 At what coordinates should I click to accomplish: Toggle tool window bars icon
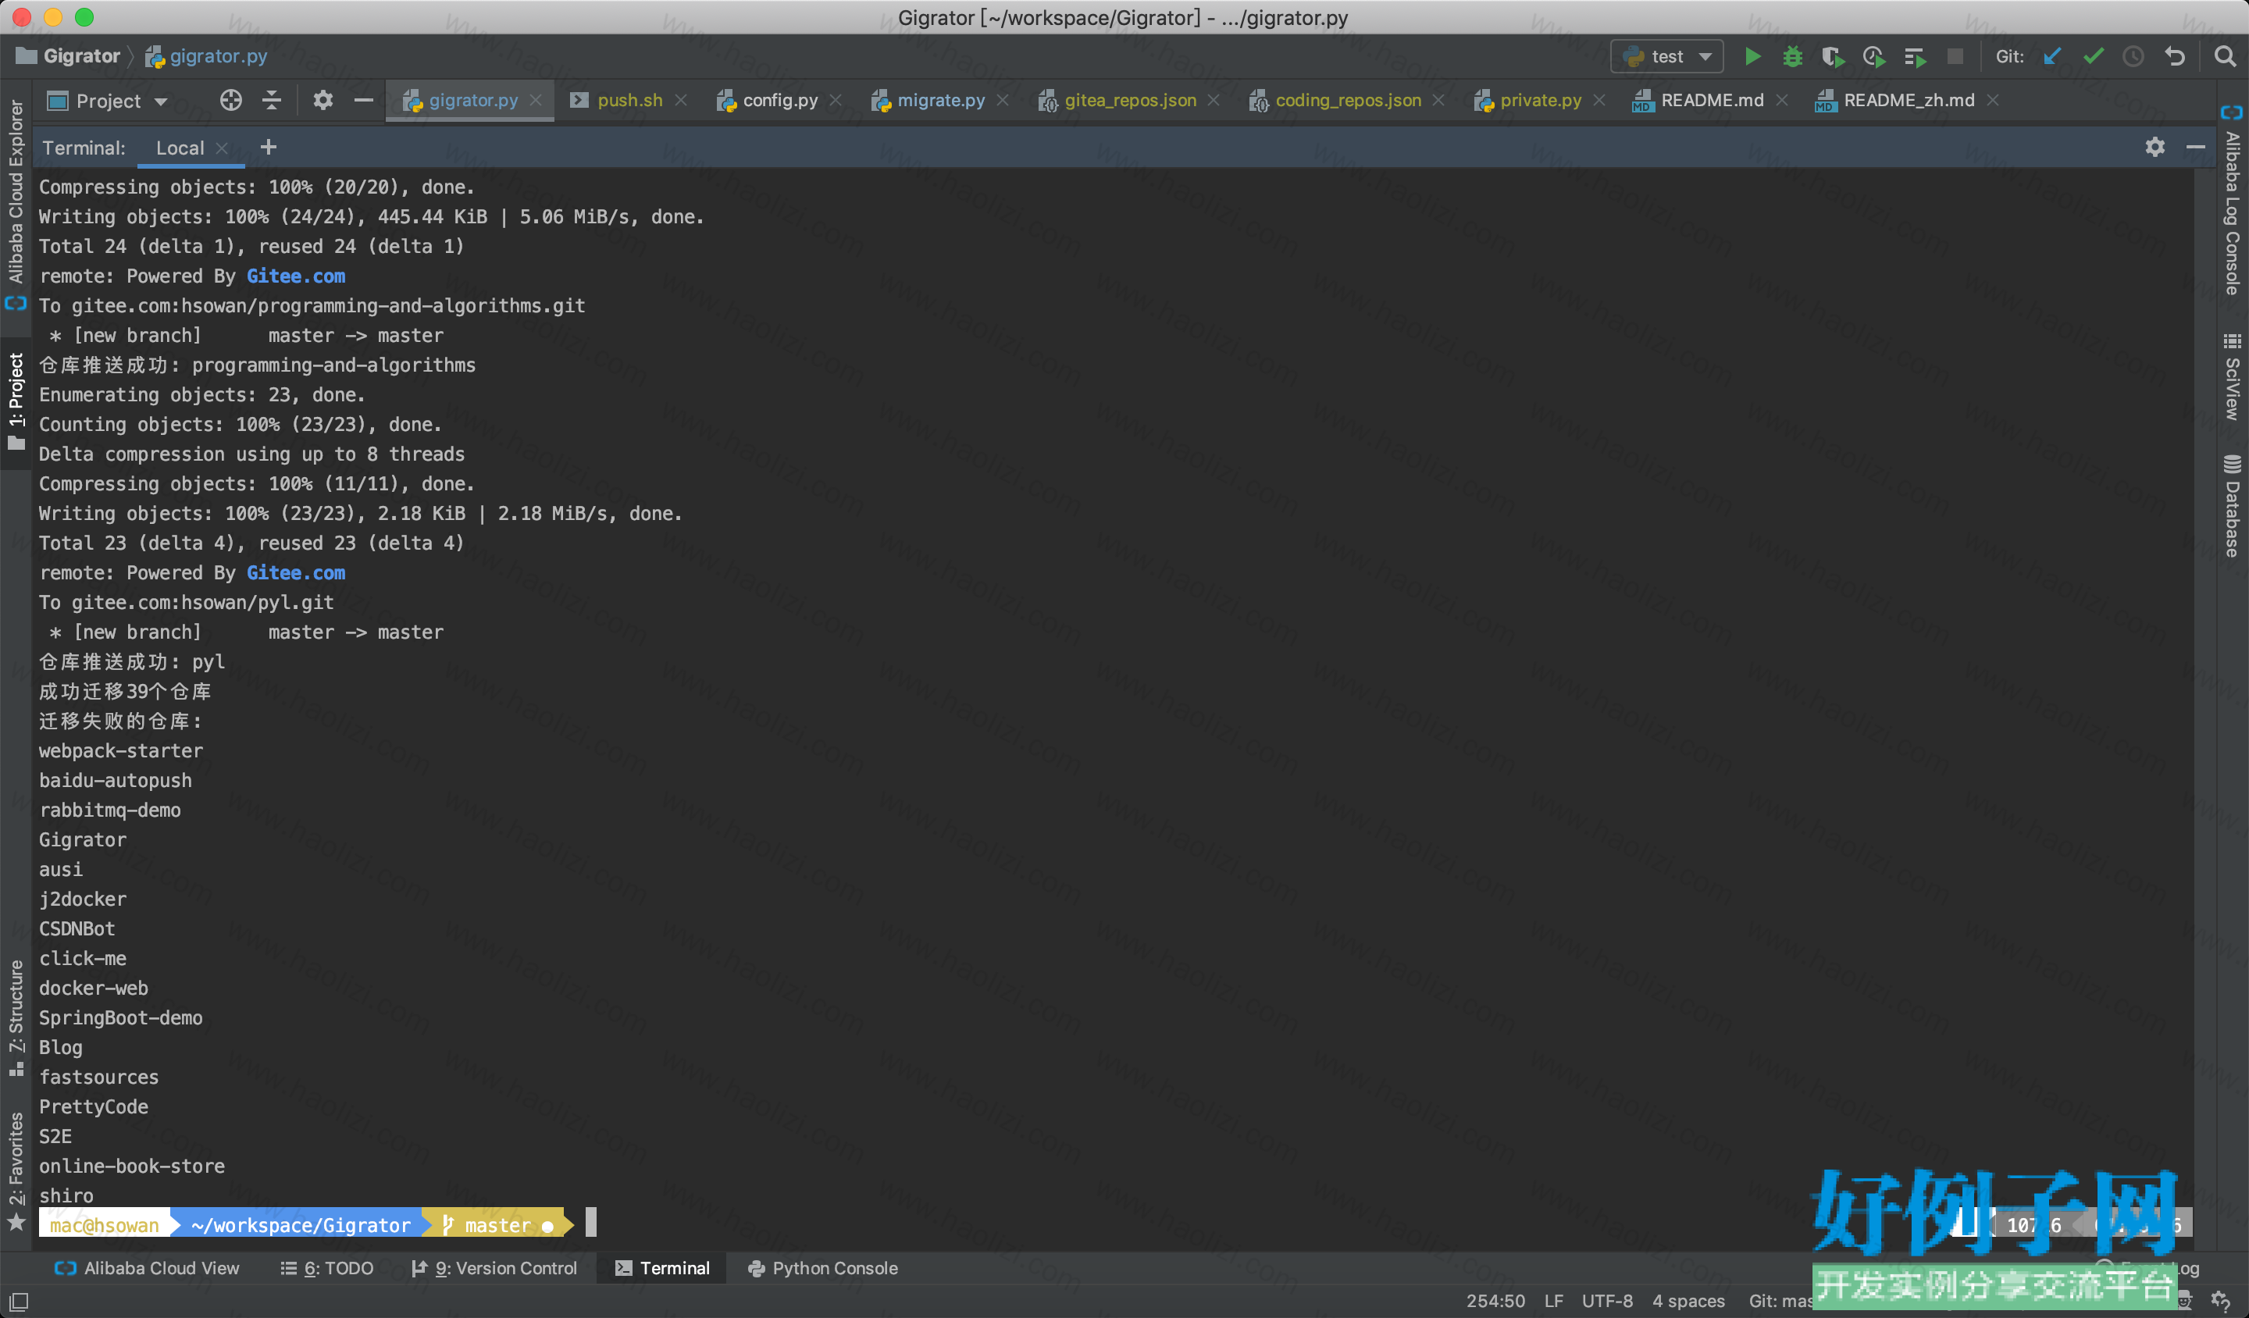click(19, 1301)
